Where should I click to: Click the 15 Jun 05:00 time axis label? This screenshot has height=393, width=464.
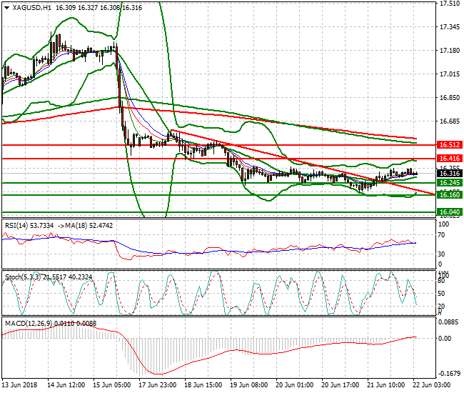click(x=112, y=385)
